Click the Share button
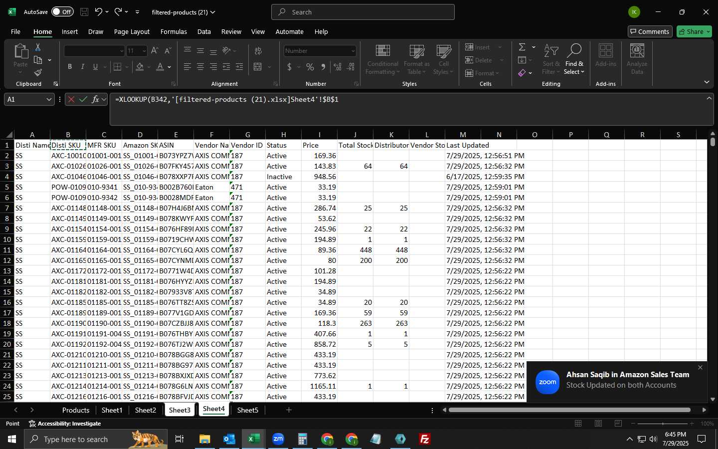Viewport: 718px width, 449px height. 694,31
